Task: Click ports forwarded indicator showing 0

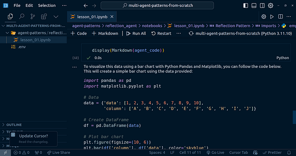Action: point(38,153)
